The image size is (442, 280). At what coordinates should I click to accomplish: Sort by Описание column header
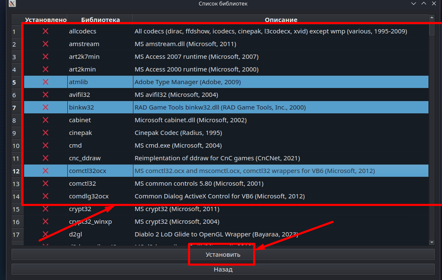281,20
